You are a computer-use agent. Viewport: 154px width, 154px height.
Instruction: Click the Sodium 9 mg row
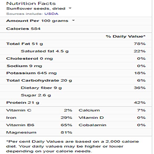pyautogui.click(x=76, y=66)
